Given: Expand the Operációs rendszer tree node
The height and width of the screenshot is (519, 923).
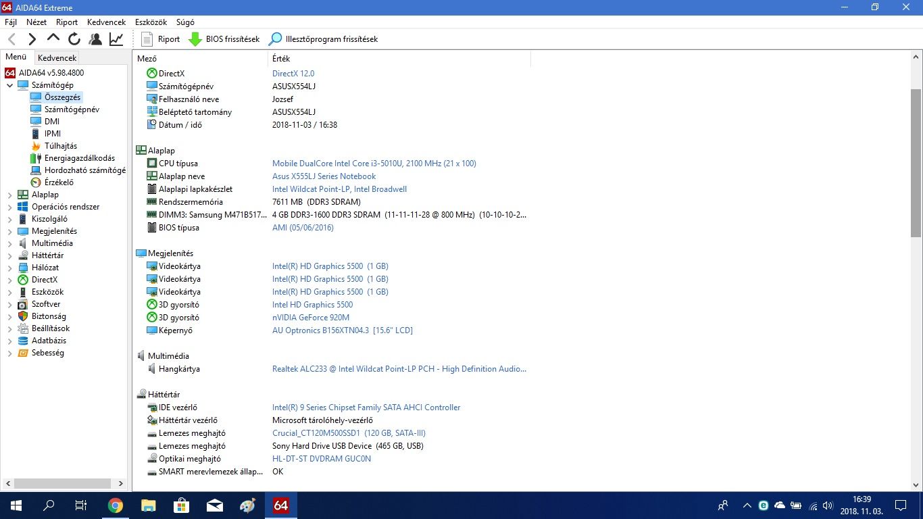Looking at the screenshot, I should (x=9, y=207).
